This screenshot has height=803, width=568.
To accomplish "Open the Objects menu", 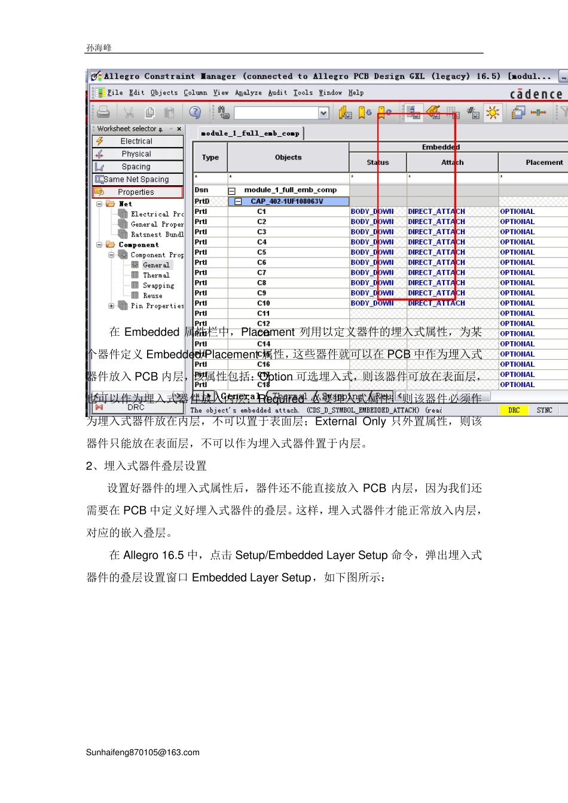I will tap(164, 93).
